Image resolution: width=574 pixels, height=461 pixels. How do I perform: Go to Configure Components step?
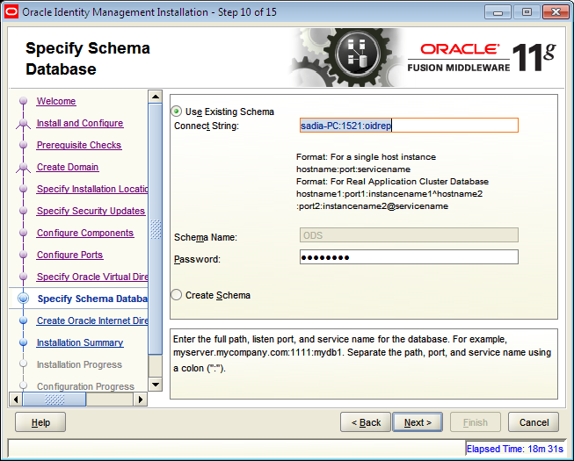tap(85, 233)
